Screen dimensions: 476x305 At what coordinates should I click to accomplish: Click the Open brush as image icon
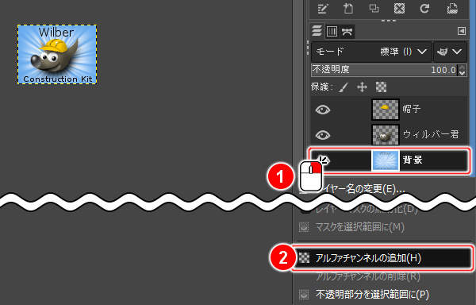(452, 8)
